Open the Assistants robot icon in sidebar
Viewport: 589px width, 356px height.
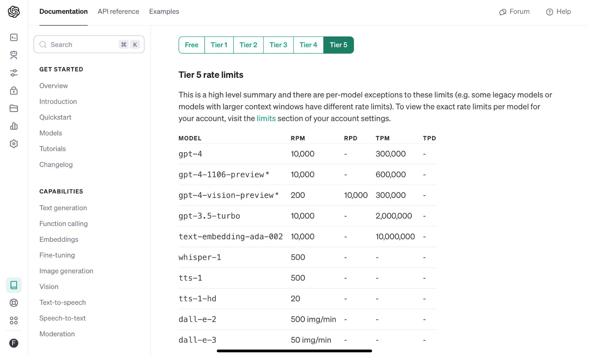coord(14,55)
